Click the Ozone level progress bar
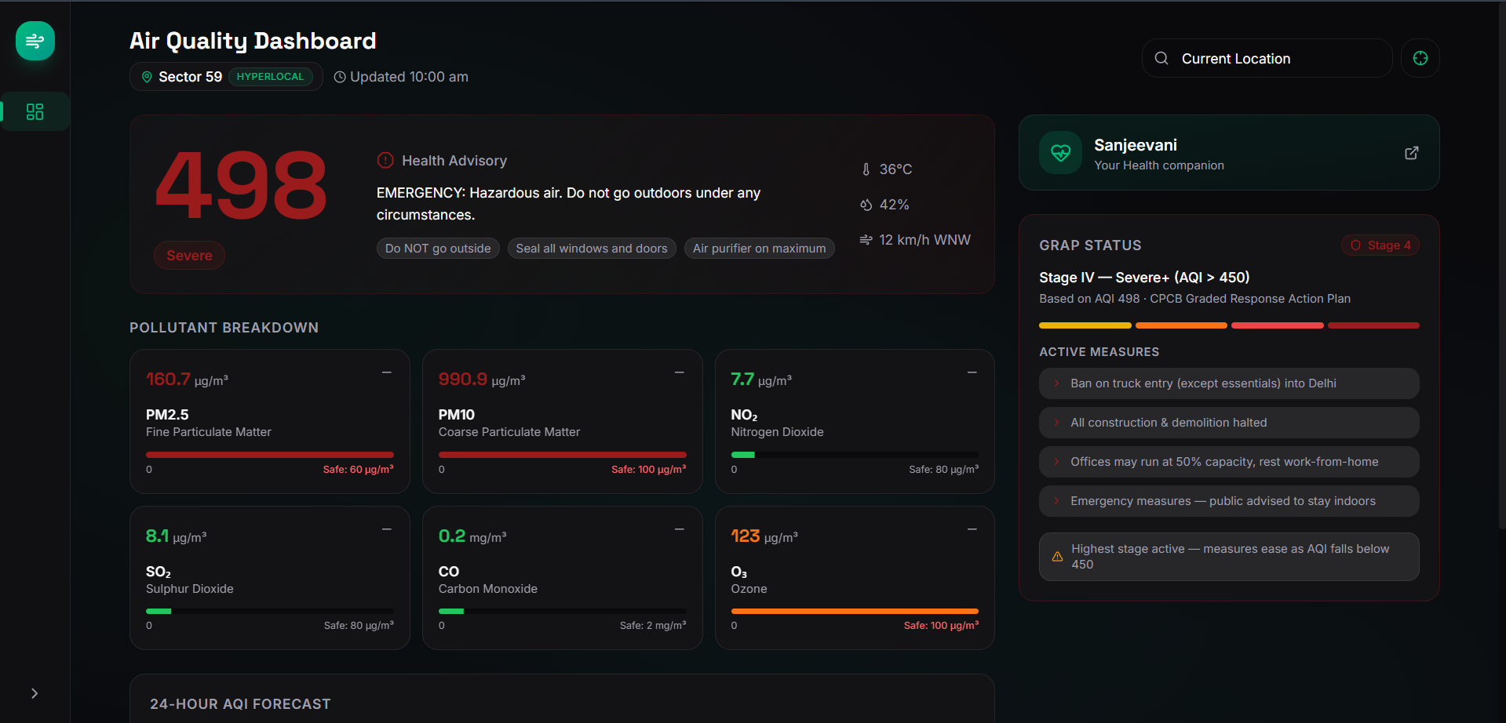1506x723 pixels. [x=855, y=611]
